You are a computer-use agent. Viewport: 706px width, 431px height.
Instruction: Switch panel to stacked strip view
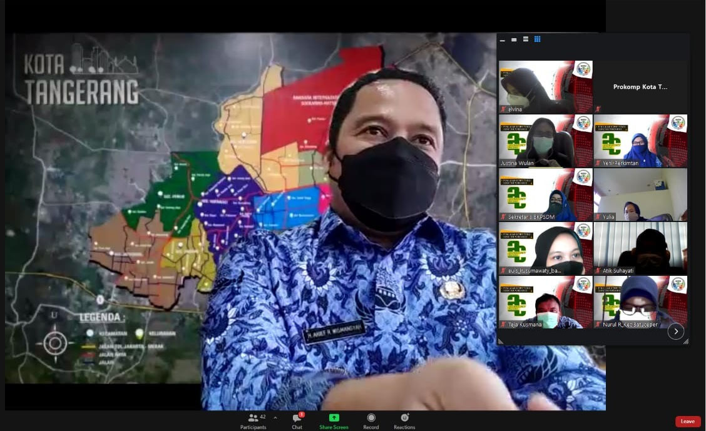(x=526, y=39)
